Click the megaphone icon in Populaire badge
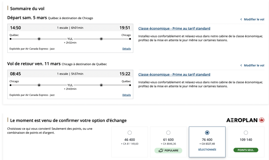269x160 pixels. (161, 151)
